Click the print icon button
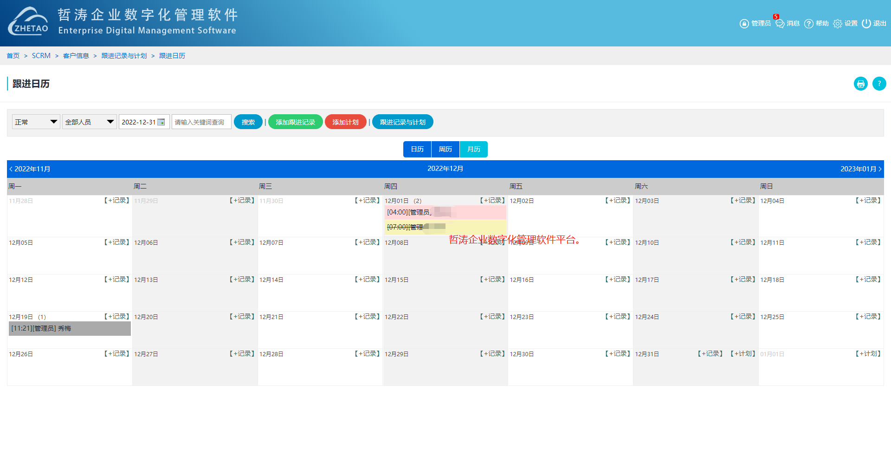 [861, 84]
